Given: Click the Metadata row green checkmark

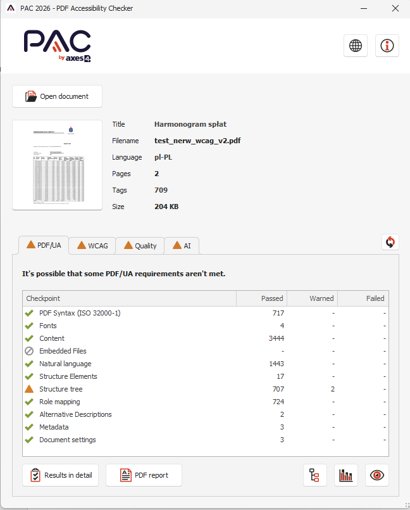Looking at the screenshot, I should (x=29, y=427).
